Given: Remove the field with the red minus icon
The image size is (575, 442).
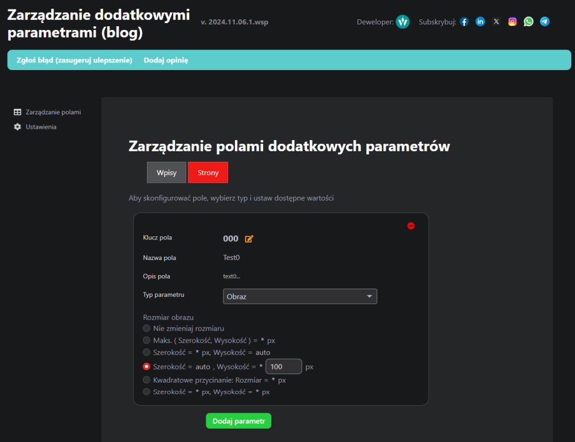Looking at the screenshot, I should point(411,226).
